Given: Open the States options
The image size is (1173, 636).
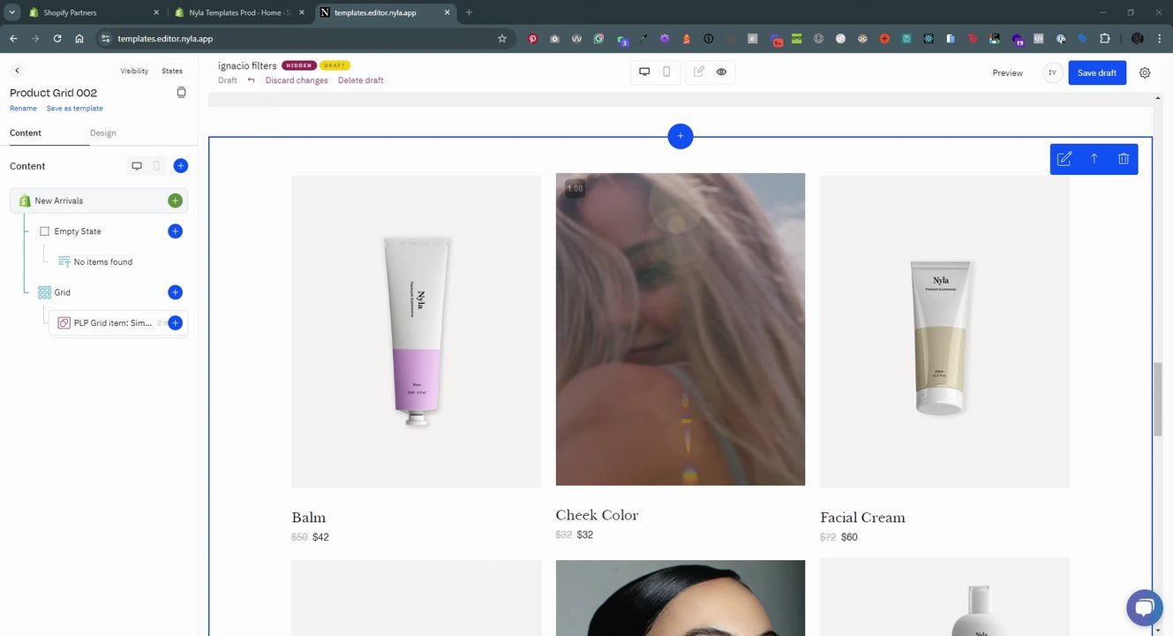Looking at the screenshot, I should point(172,71).
